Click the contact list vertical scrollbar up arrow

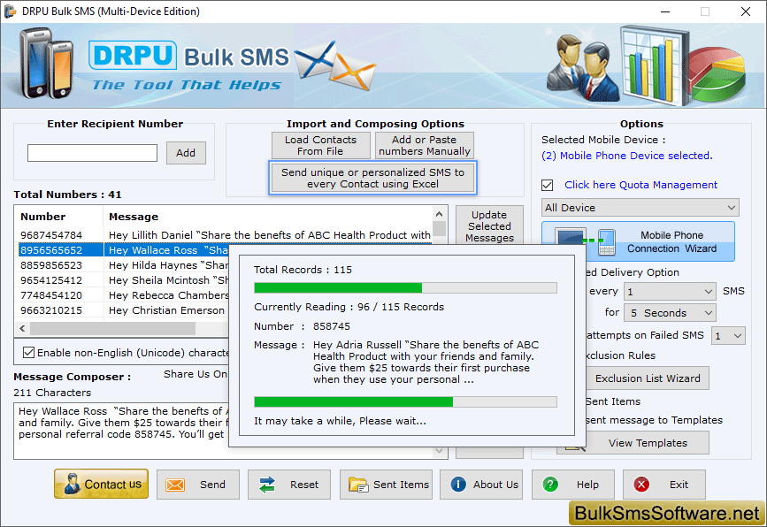pos(440,214)
